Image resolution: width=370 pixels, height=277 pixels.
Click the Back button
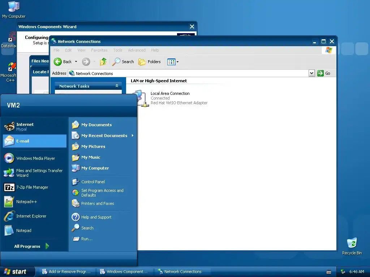coord(63,62)
